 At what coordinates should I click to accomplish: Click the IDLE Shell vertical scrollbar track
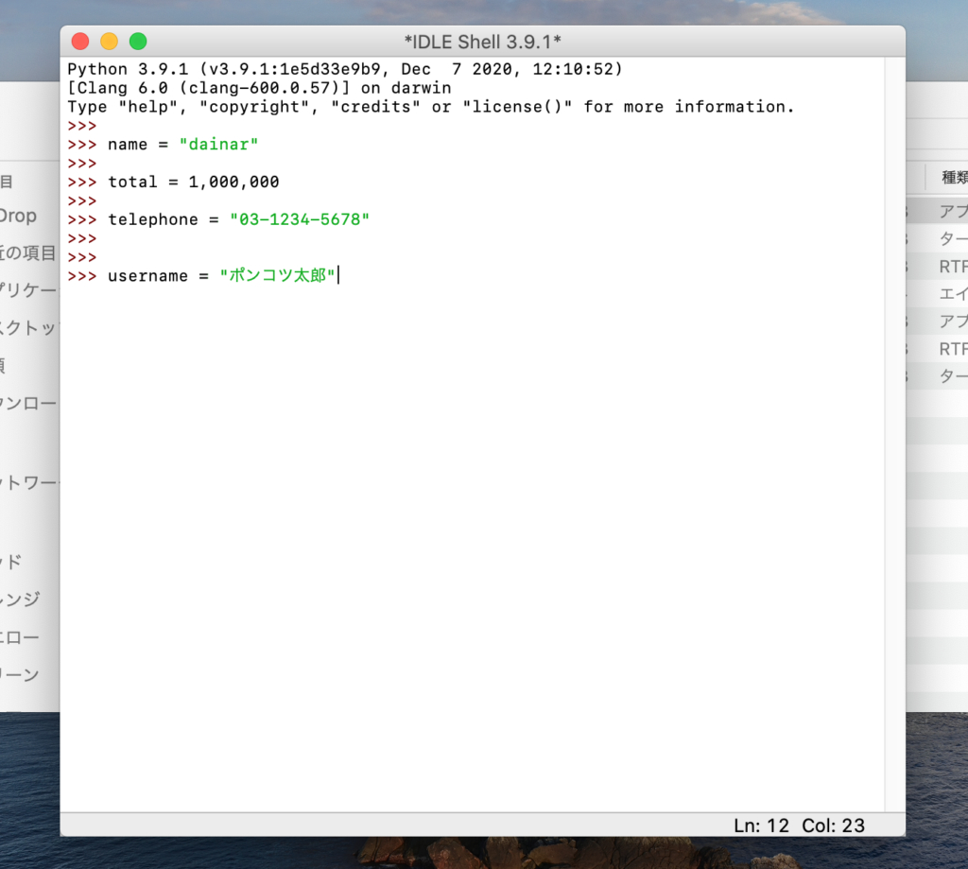(x=895, y=435)
